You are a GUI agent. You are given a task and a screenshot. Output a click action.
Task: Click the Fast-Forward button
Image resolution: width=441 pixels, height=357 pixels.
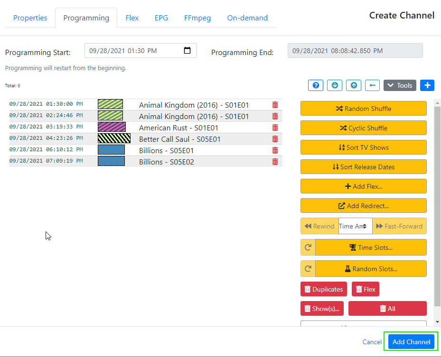[x=399, y=226]
